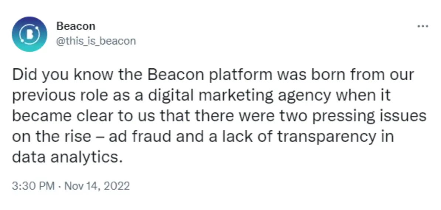Click the 3:30 PM timestamp
This screenshot has height=210, width=441.
coord(33,186)
